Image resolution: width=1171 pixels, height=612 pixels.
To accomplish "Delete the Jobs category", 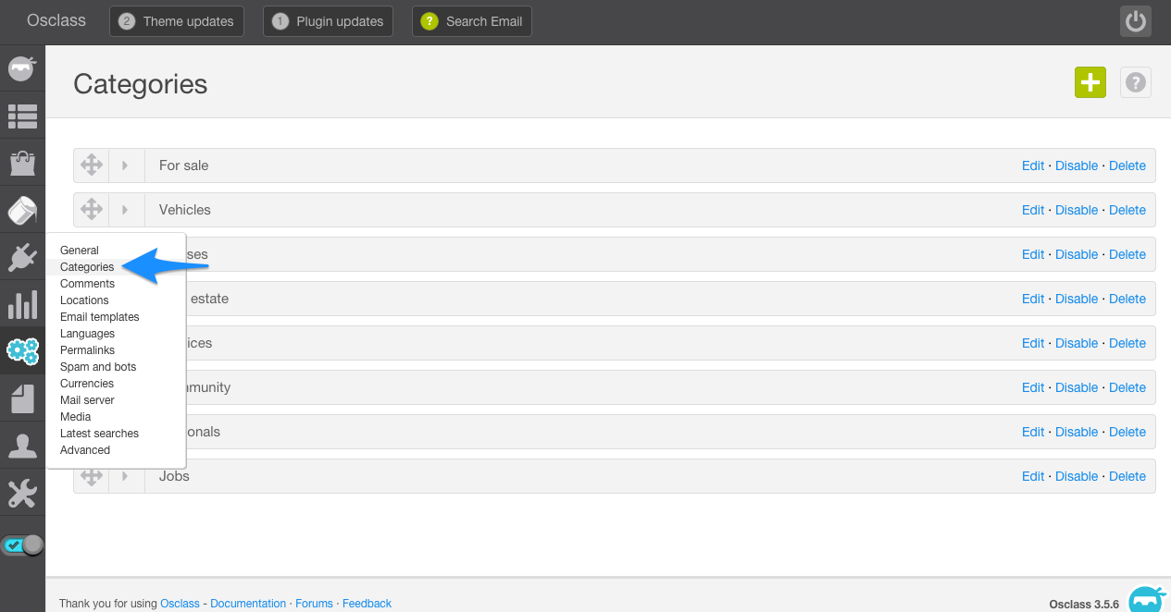I will click(x=1127, y=476).
